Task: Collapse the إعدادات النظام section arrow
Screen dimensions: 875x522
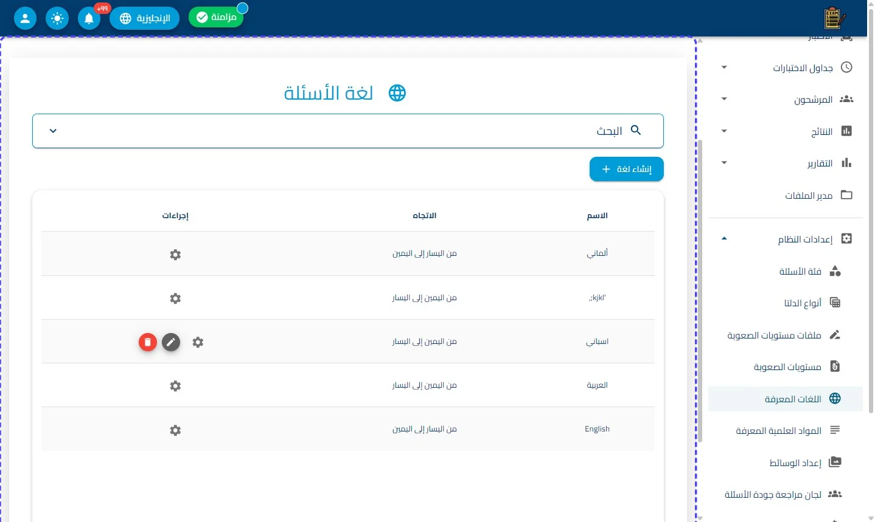Action: click(x=724, y=239)
